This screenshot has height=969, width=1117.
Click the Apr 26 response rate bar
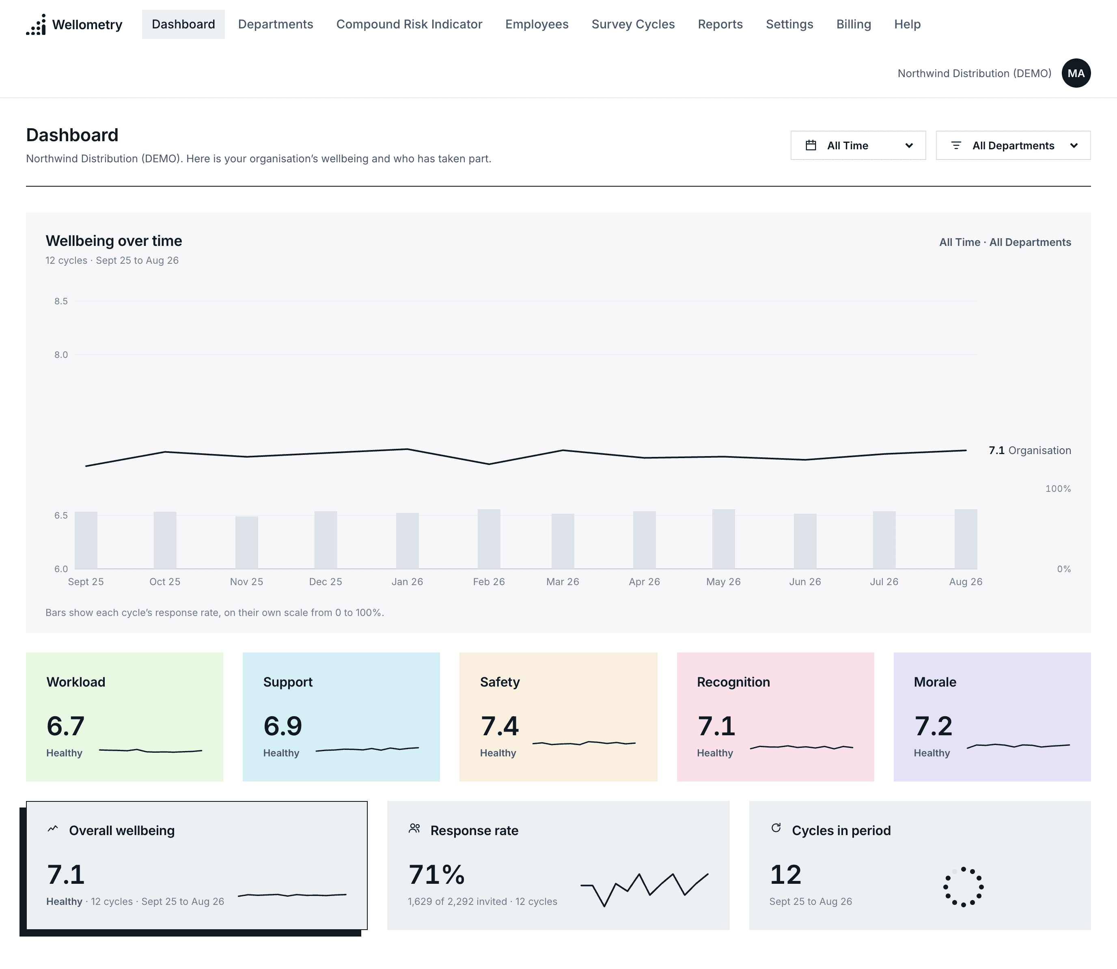click(644, 540)
